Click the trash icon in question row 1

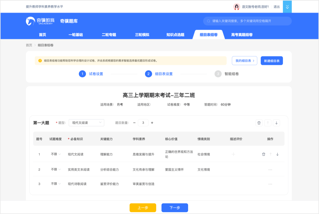263,154
